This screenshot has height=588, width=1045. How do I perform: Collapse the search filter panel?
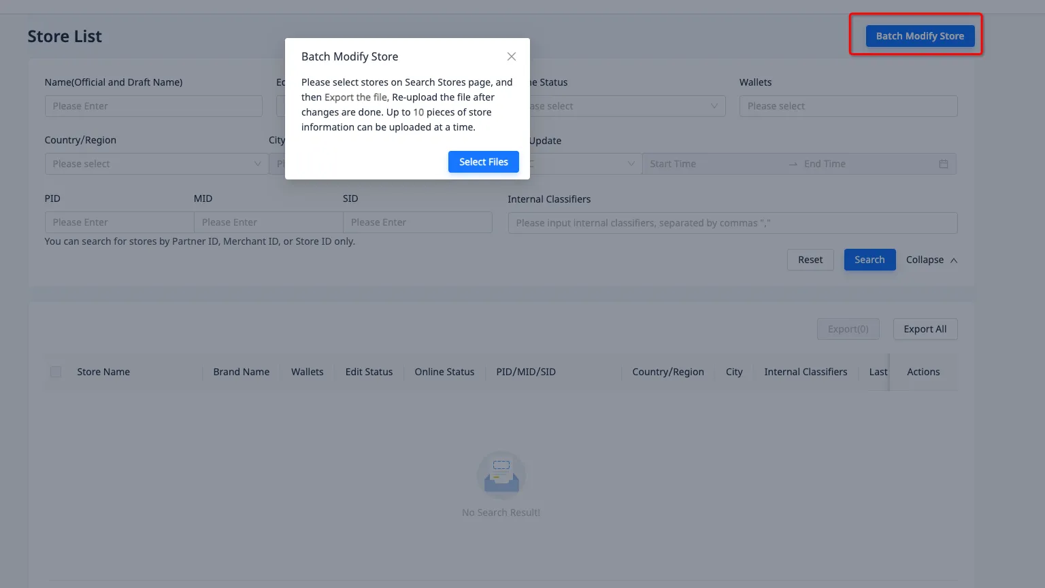tap(925, 260)
